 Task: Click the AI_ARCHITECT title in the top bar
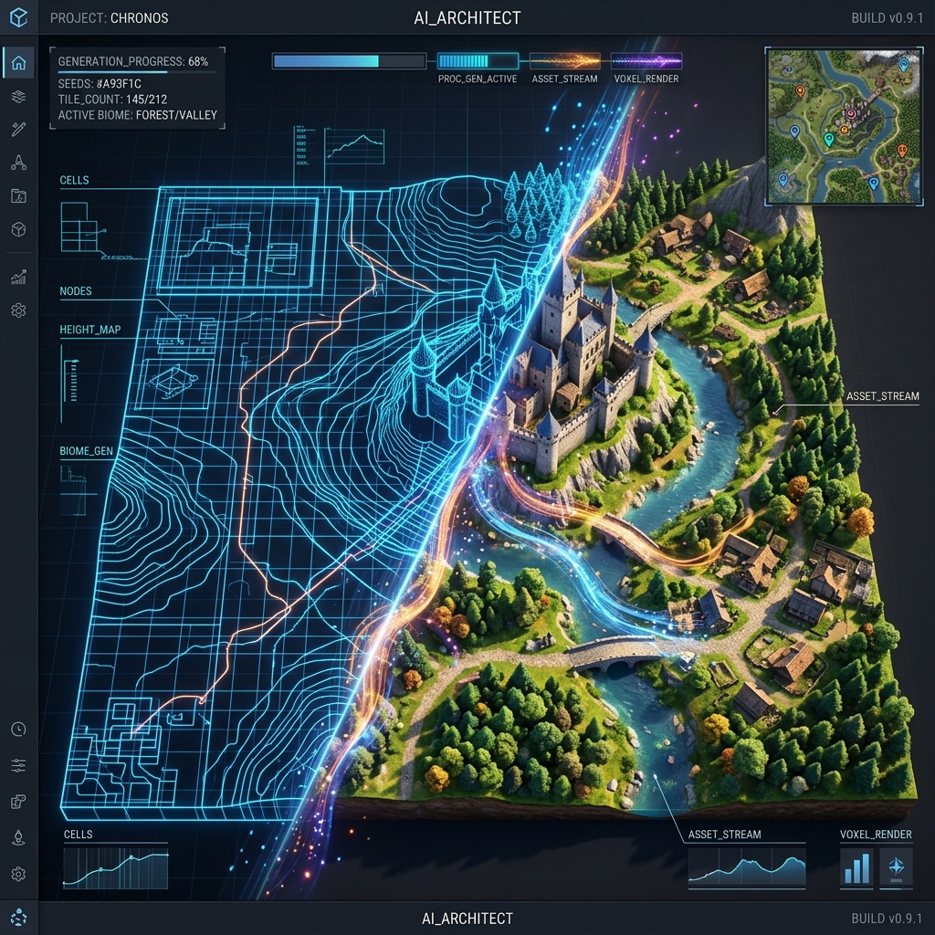click(x=467, y=18)
